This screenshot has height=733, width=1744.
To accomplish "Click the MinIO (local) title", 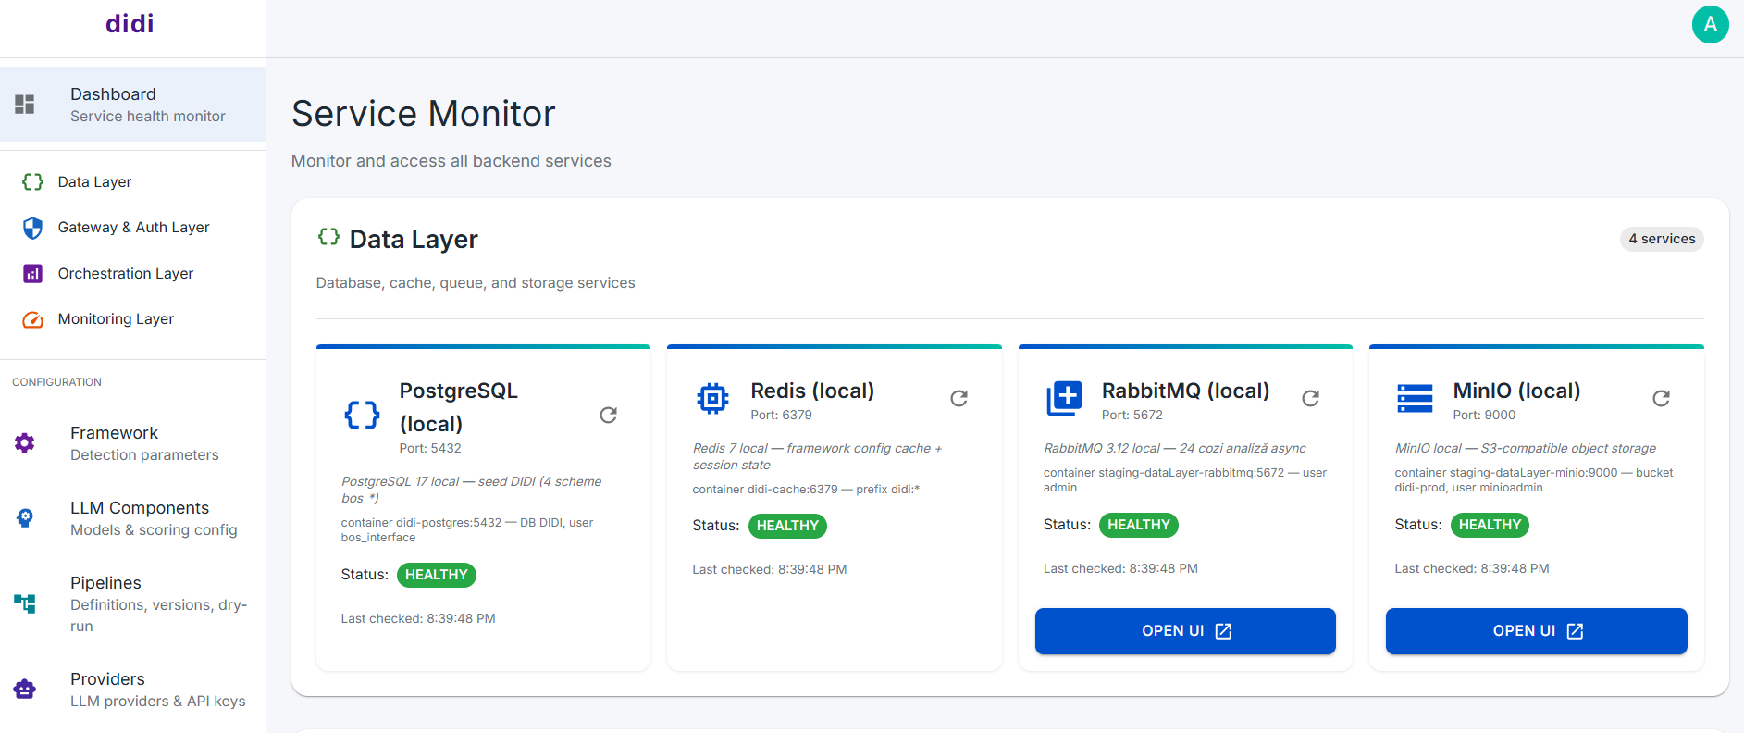I will pos(1516,391).
